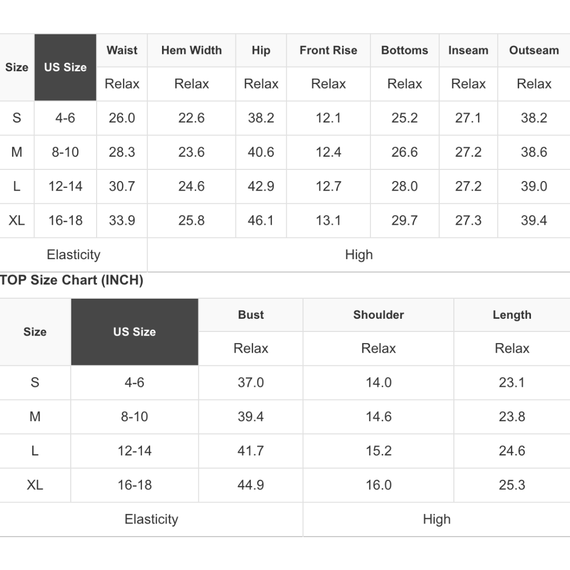Select the Length column header
This screenshot has height=570, width=570.
coord(512,315)
